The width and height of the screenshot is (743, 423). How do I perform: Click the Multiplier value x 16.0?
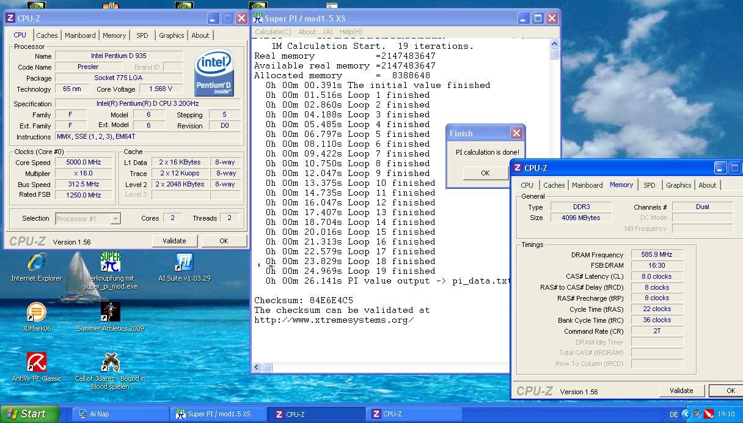(84, 173)
